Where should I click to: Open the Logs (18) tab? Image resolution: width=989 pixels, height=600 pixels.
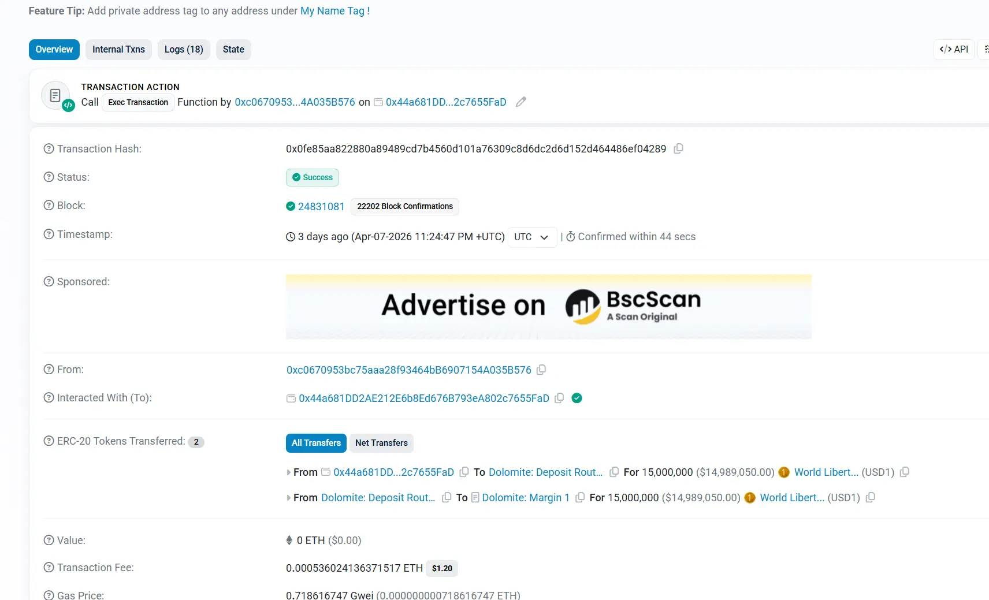tap(184, 50)
